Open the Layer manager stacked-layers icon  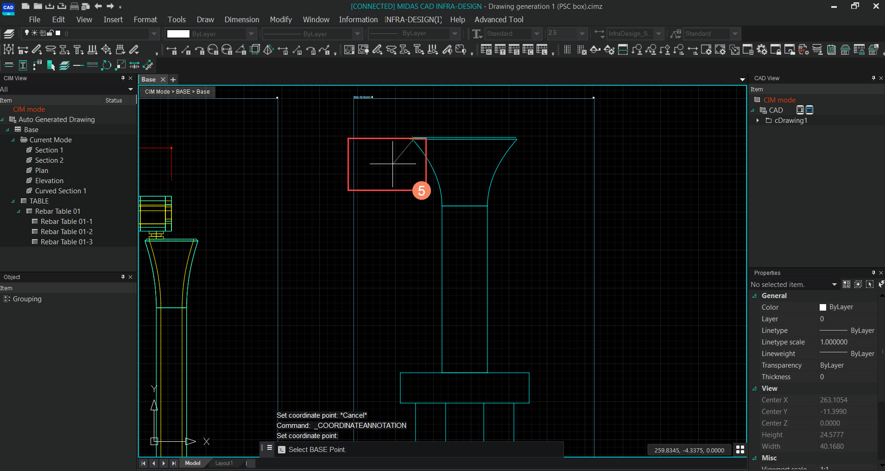click(x=9, y=33)
